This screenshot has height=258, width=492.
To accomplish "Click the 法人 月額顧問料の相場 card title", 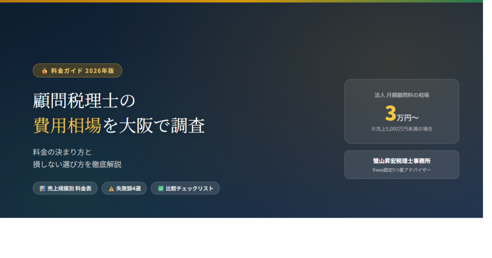I will (x=402, y=95).
